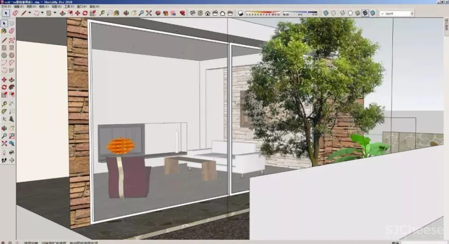Select the Orbit tool in top toolbar
The image size is (449, 244).
(x=126, y=13)
